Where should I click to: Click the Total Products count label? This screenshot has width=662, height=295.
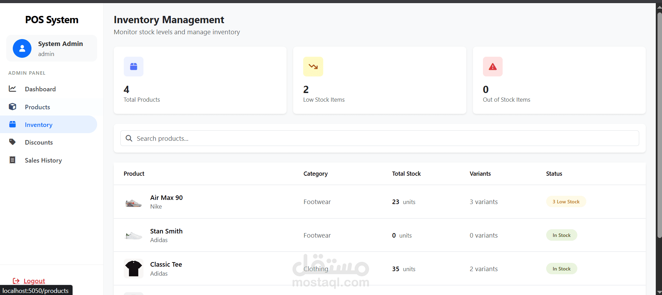tap(142, 100)
